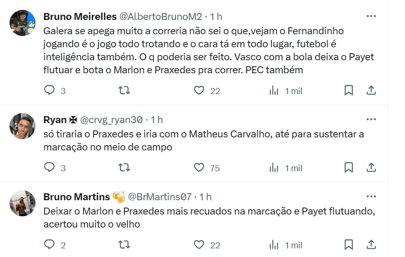Reply to Ryan's tweet about Praxedes
The width and height of the screenshot is (405, 257).
coord(50,167)
